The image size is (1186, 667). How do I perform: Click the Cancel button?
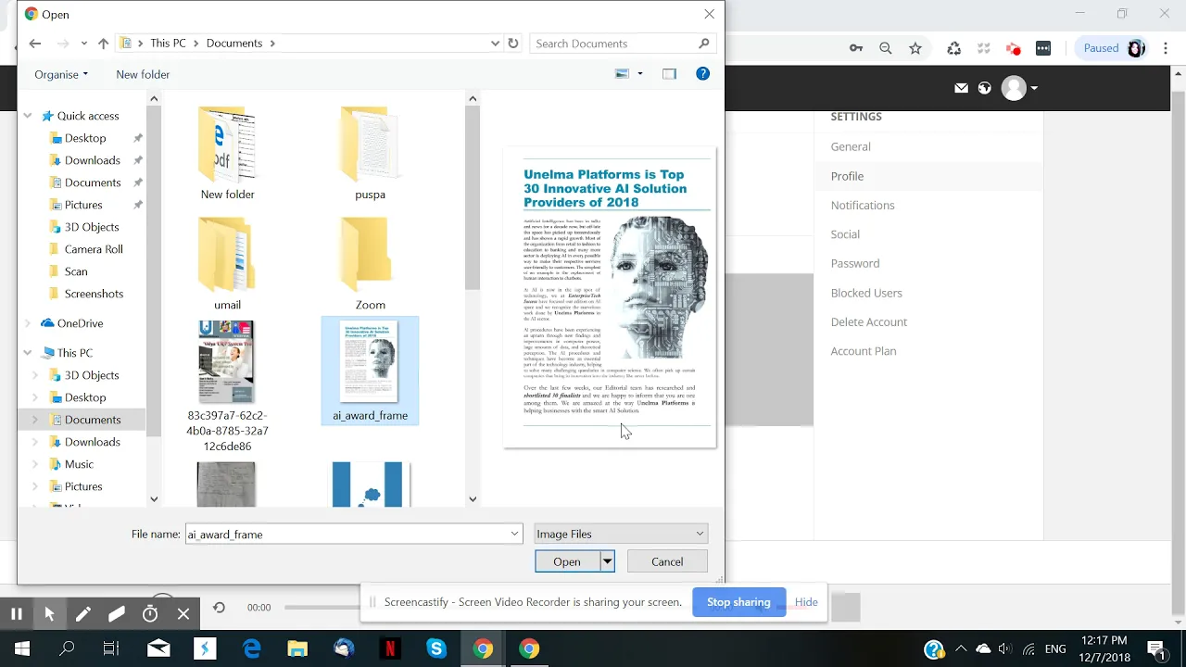point(667,561)
